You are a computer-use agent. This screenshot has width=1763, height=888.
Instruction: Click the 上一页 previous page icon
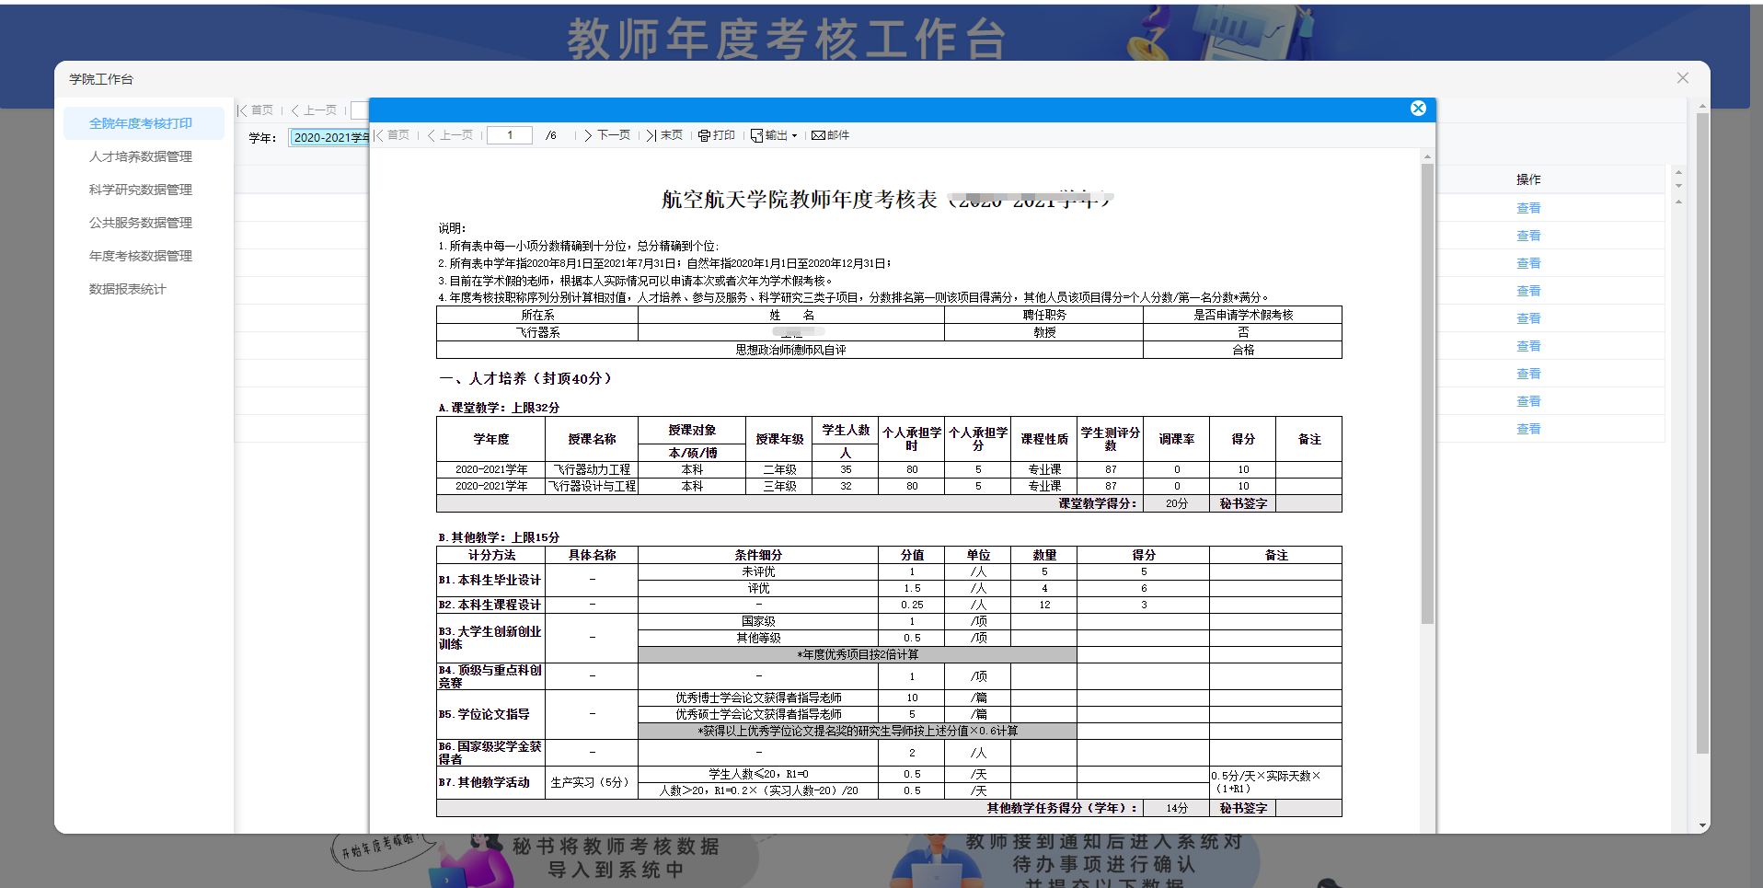tap(450, 135)
